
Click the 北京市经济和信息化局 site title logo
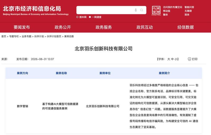tap(36, 11)
